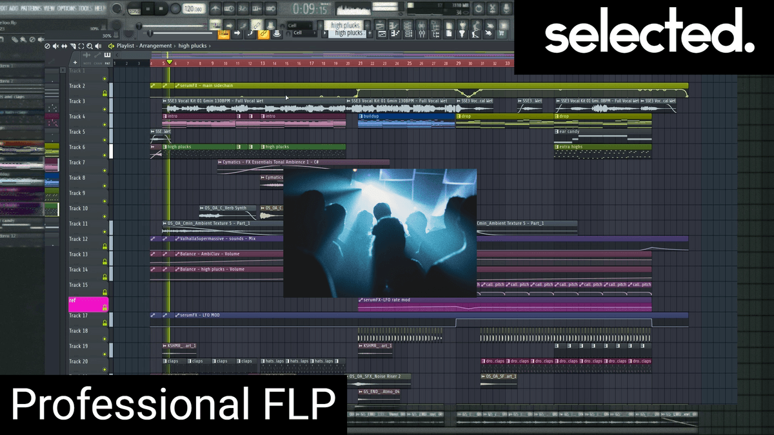Select the Zoom tool in playlist toolbar
This screenshot has width=774, height=435.
pyautogui.click(x=89, y=46)
